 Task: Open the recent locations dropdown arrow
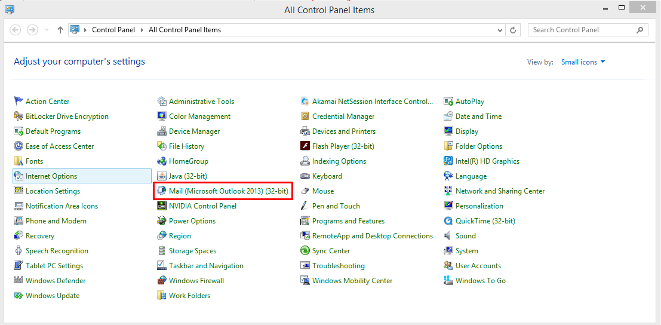[x=47, y=30]
